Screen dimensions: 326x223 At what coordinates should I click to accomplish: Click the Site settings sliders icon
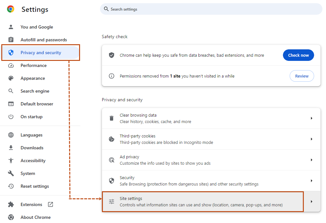tap(111, 201)
